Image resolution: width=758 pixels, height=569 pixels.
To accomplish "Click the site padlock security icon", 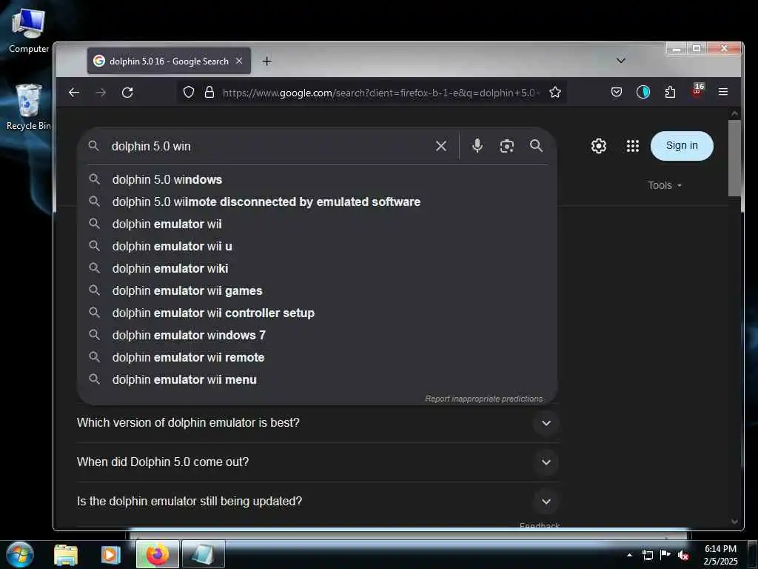I will [209, 92].
